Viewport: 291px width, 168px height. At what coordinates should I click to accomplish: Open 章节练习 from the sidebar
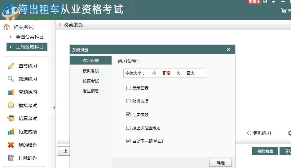pyautogui.click(x=28, y=66)
